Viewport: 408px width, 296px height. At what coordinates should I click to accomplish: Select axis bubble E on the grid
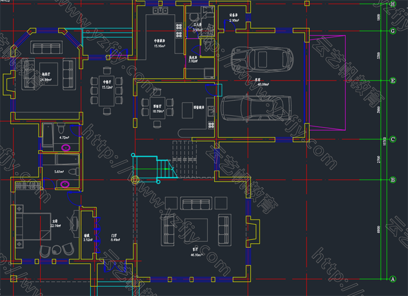pyautogui.click(x=393, y=81)
